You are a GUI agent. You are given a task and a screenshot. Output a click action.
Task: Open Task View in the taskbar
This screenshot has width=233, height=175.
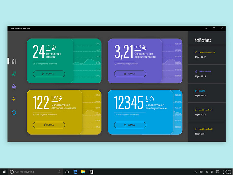67,172
